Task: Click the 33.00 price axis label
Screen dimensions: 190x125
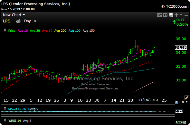Action: pyautogui.click(x=181, y=66)
